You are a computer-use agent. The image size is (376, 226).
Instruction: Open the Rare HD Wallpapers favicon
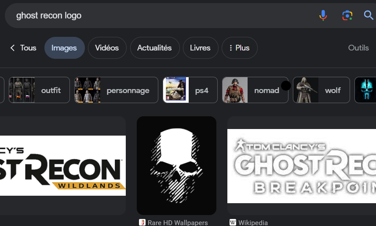tap(142, 222)
